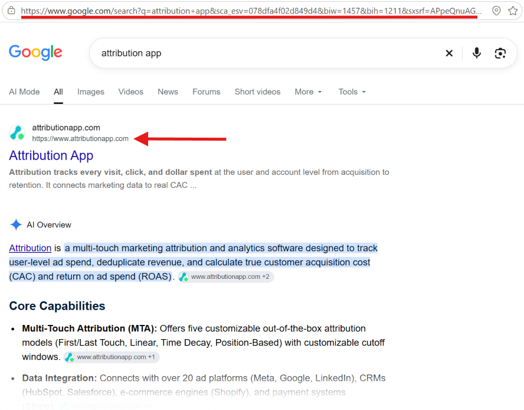Switch to the Images tab
Viewport: 524px width, 410px height.
[x=91, y=92]
